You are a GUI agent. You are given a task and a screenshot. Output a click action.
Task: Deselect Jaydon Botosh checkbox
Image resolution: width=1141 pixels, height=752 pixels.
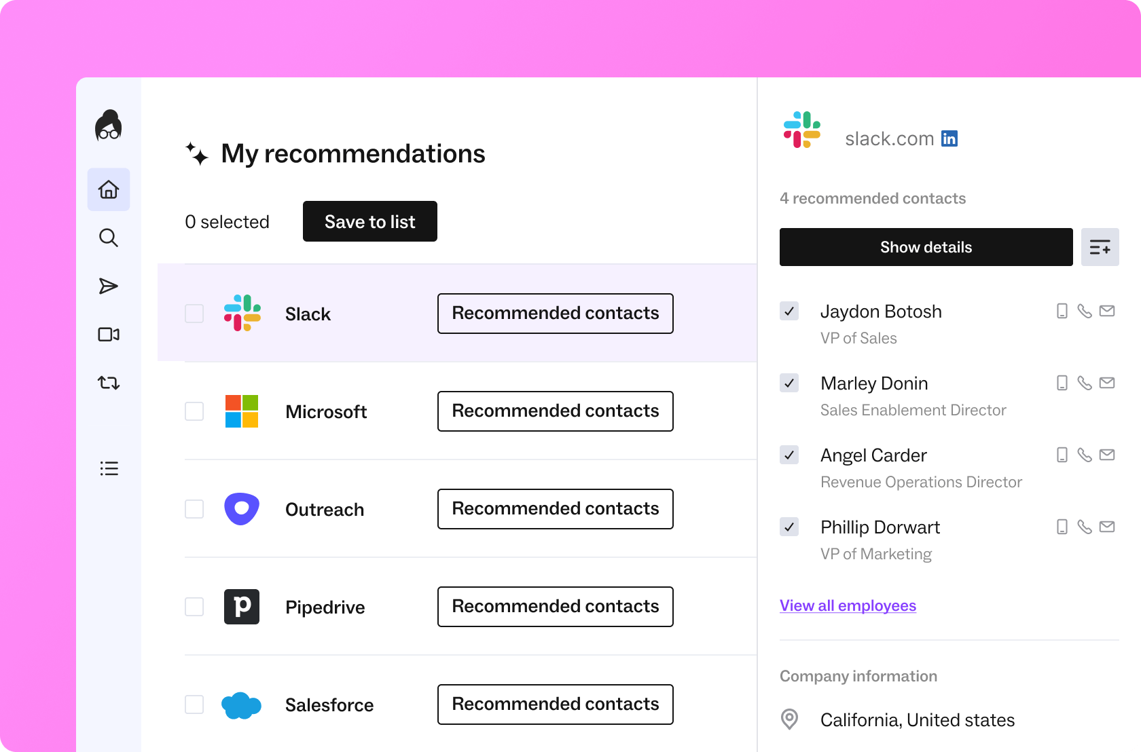[789, 311]
